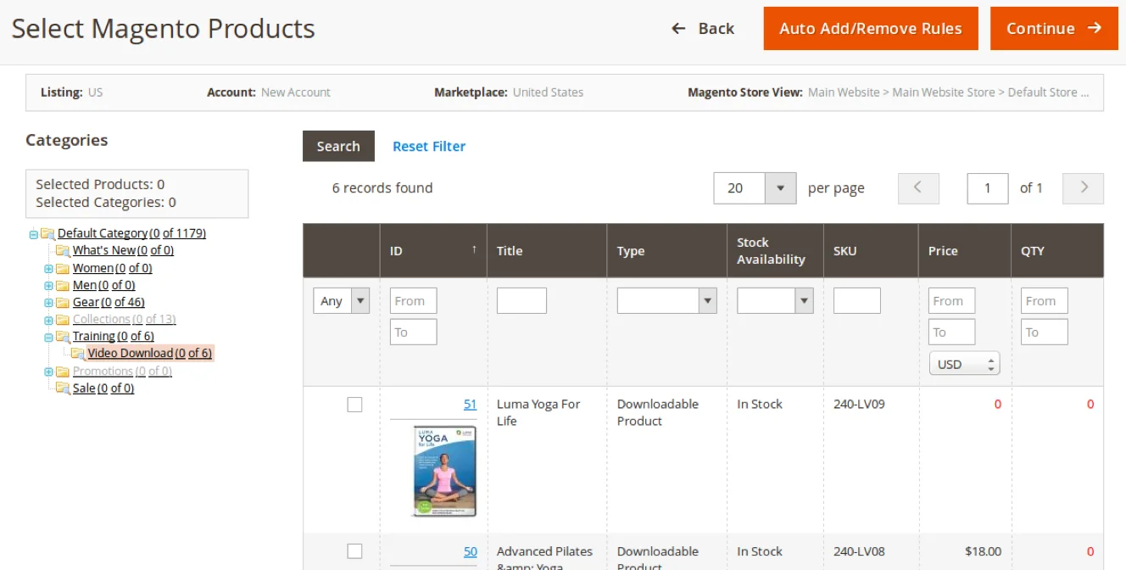Sort by the Title column header

547,250
